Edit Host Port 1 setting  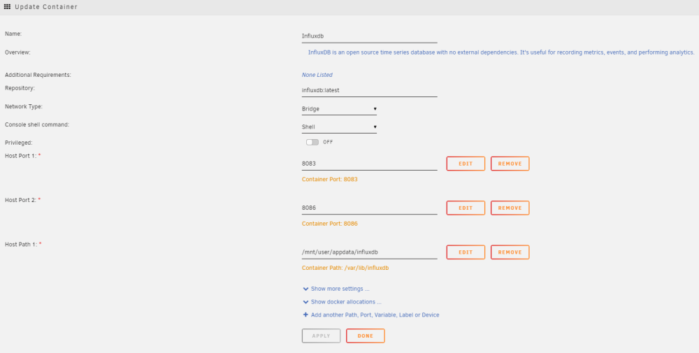pyautogui.click(x=466, y=164)
